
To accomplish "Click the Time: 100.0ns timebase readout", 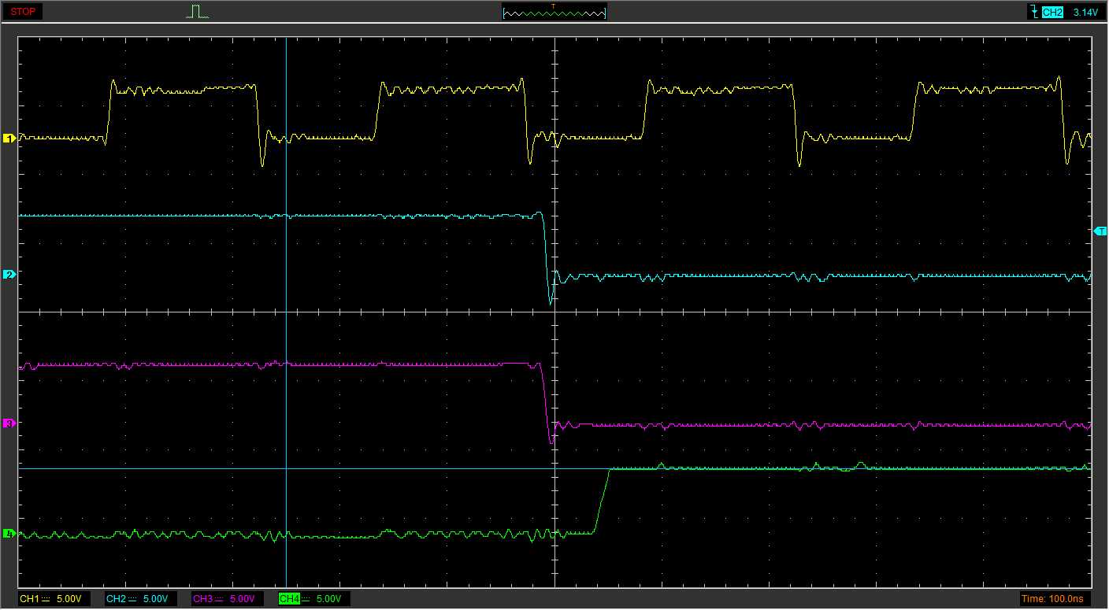I will [x=1053, y=599].
